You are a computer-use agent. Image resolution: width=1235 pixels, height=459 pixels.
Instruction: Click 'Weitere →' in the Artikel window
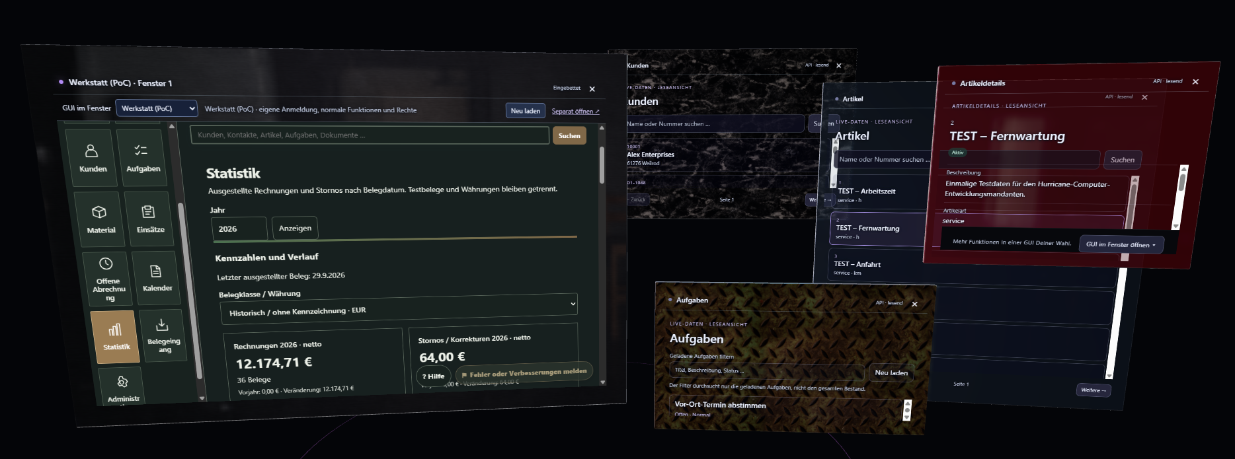[x=1094, y=390]
